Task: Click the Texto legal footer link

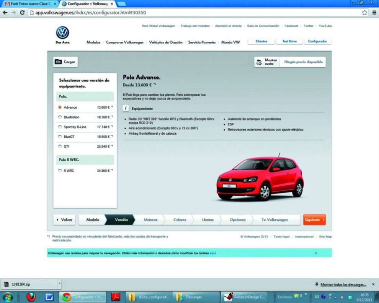Action: (281, 236)
